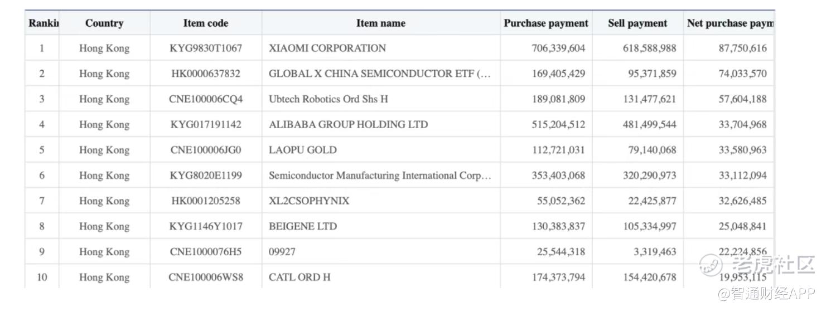Click the Tiger community watermark logo icon

[x=711, y=265]
